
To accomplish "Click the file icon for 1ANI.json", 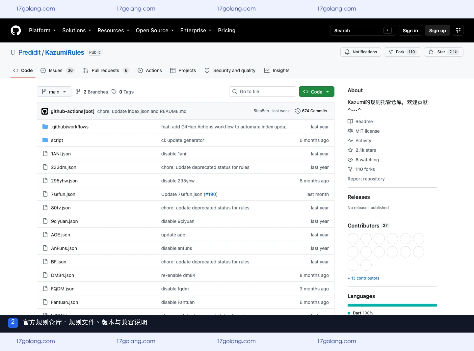I will pyautogui.click(x=45, y=154).
